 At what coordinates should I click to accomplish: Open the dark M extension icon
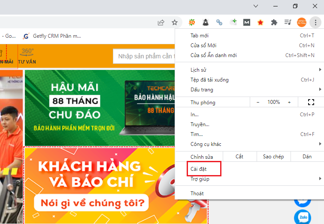tap(247, 22)
